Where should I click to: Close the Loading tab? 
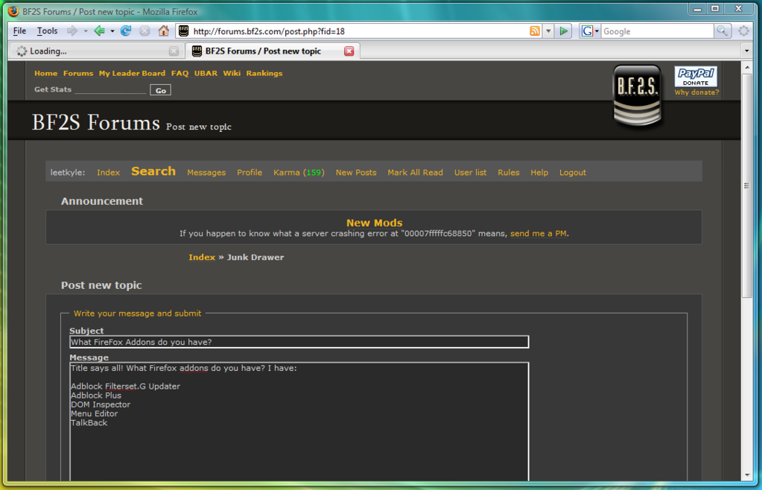click(x=174, y=51)
